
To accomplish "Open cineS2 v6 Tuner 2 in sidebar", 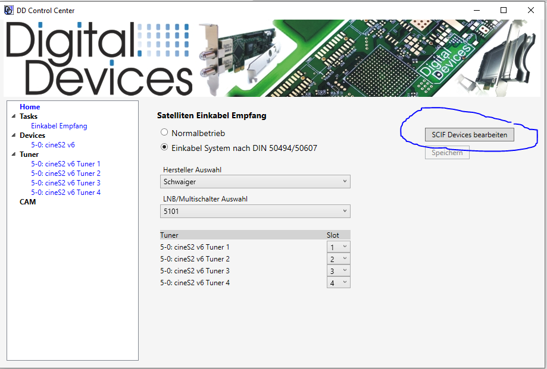I will click(x=65, y=174).
